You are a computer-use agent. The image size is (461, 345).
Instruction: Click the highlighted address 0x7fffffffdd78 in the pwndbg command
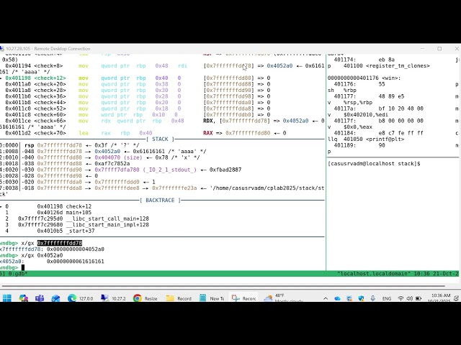pos(59,243)
